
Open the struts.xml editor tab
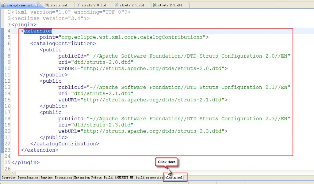59,5
